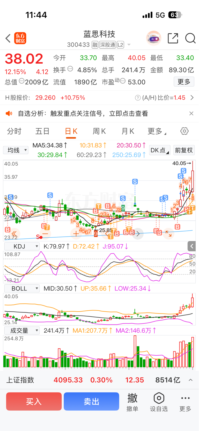The width and height of the screenshot is (199, 431).
Task: Collapse side panel with gray chevron tab
Action: click(191, 246)
